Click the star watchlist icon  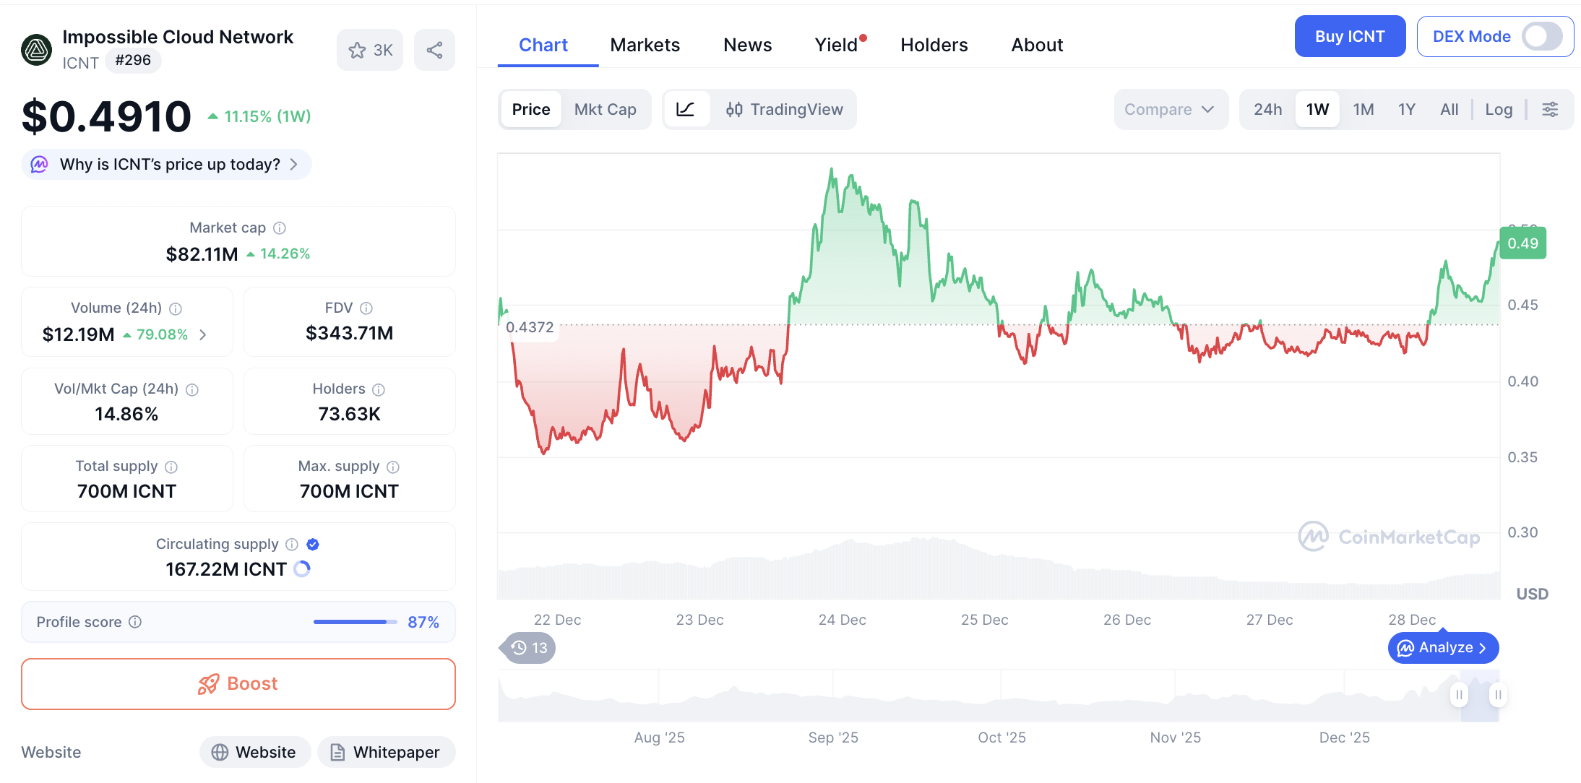click(357, 50)
